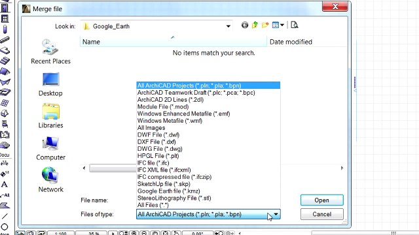Choose All ArchiCAD Projects in list
This screenshot has width=419, height=235.
(208, 86)
